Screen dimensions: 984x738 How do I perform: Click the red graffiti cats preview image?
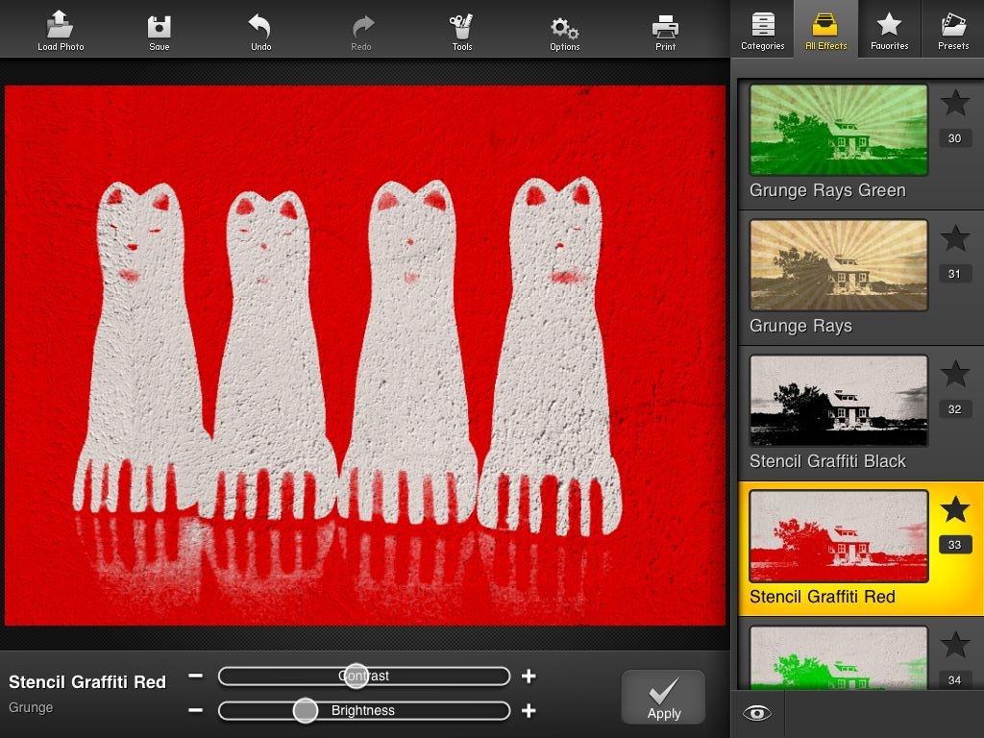pyautogui.click(x=364, y=356)
